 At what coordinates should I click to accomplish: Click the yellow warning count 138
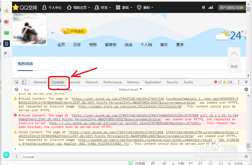pyautogui.click(x=228, y=82)
